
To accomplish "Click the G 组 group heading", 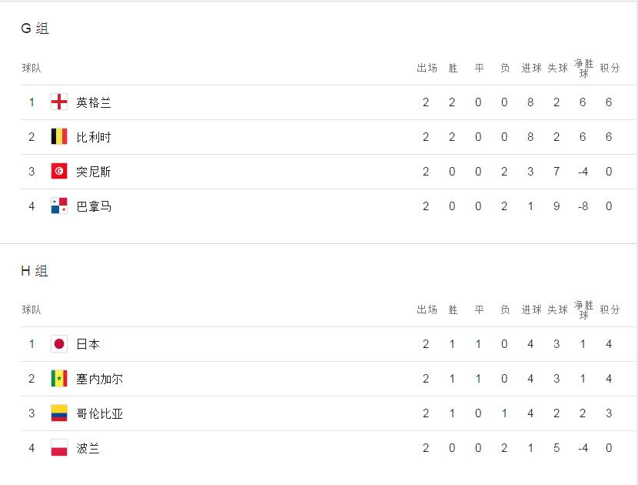I will click(x=35, y=28).
